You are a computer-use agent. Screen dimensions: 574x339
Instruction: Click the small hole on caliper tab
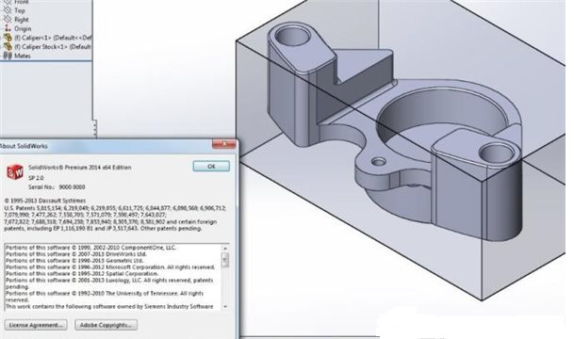click(x=379, y=161)
